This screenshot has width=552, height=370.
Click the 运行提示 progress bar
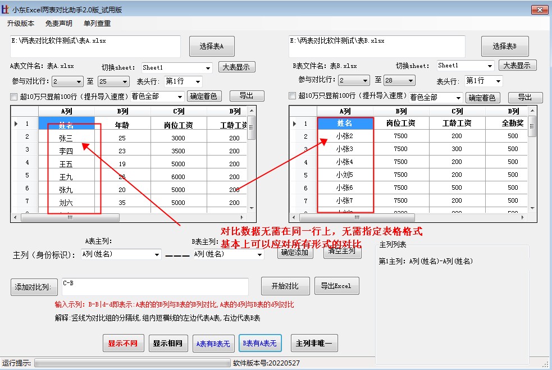[133, 363]
